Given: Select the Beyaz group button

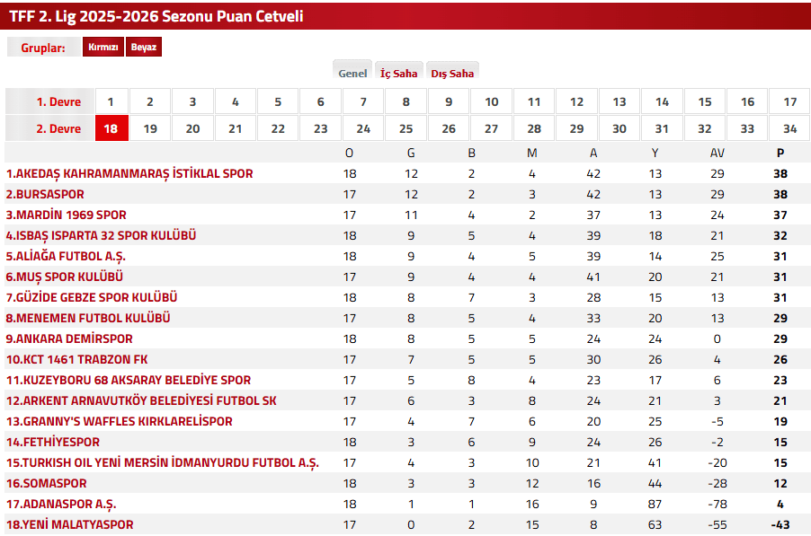Looking at the screenshot, I should coord(144,48).
